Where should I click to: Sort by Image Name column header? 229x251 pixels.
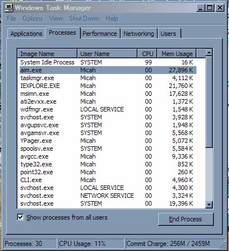click(x=47, y=54)
